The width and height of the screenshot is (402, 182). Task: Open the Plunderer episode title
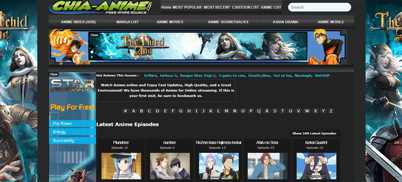[121, 142]
